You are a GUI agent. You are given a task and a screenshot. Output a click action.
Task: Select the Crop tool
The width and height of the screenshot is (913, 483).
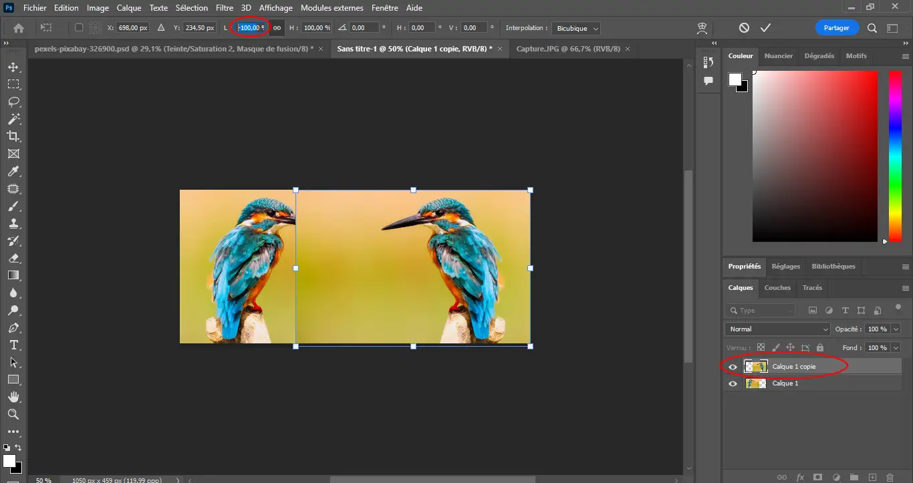click(13, 136)
